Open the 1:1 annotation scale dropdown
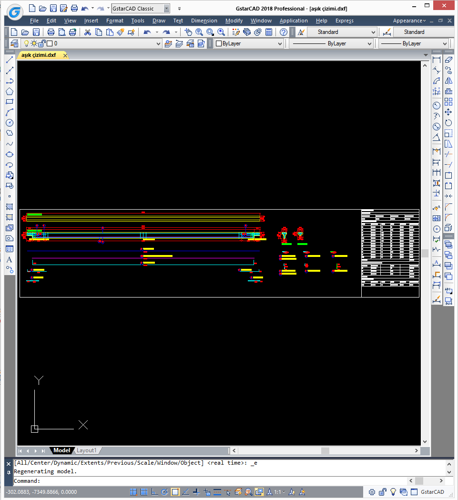This screenshot has width=458, height=500. pyautogui.click(x=279, y=492)
